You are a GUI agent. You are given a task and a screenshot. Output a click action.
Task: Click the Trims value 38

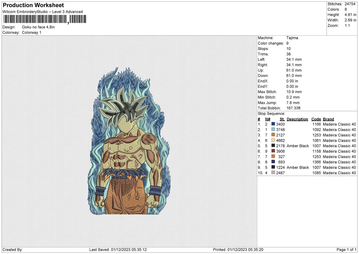(x=288, y=54)
